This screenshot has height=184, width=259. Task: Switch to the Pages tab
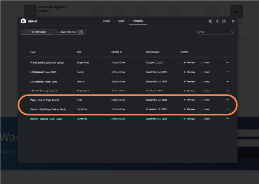click(x=121, y=21)
